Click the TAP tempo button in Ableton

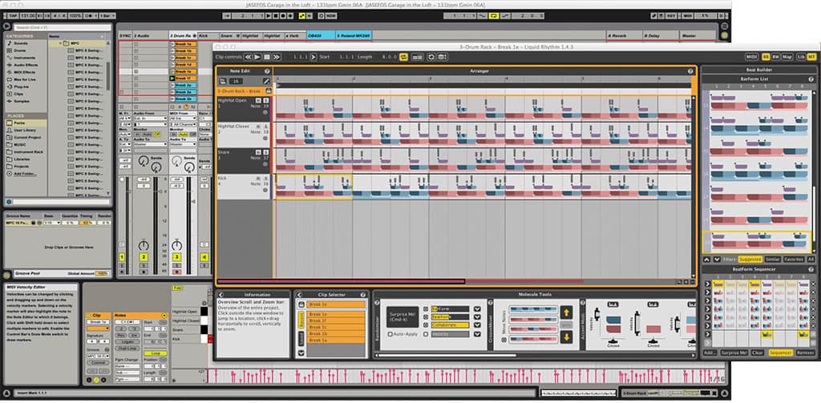[x=13, y=16]
